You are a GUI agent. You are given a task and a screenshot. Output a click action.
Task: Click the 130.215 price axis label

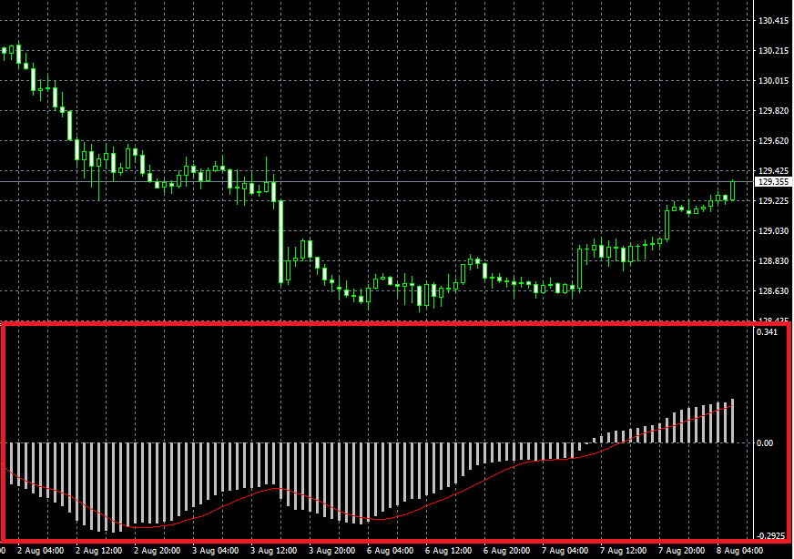(x=773, y=51)
